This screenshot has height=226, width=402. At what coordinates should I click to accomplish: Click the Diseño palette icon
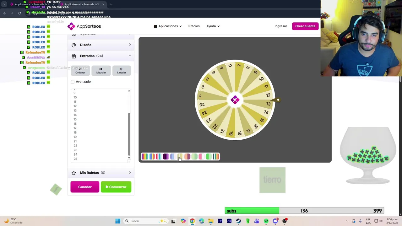(x=74, y=45)
